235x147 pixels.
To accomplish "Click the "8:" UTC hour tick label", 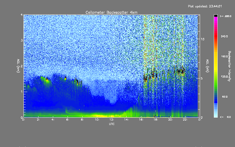I will point(83,120).
